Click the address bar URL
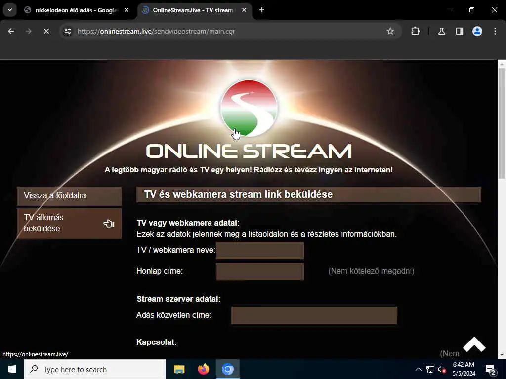The height and width of the screenshot is (379, 506). [x=156, y=31]
